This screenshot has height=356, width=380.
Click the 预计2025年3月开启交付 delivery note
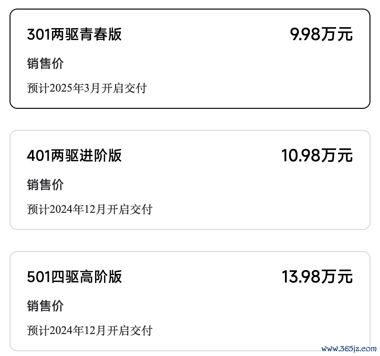86,88
